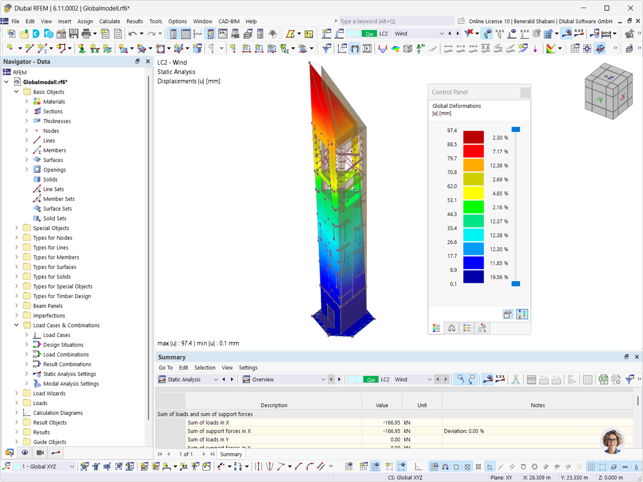The height and width of the screenshot is (482, 643).
Task: Close the Navigator panel
Action: 148,61
